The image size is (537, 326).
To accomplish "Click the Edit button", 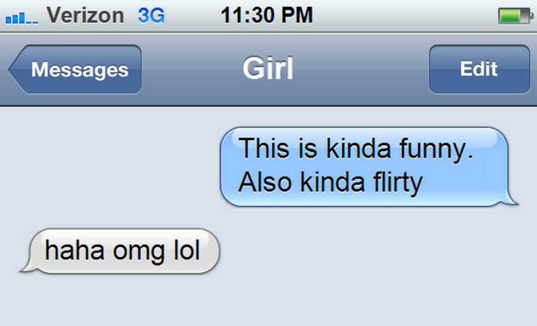I will [x=479, y=69].
